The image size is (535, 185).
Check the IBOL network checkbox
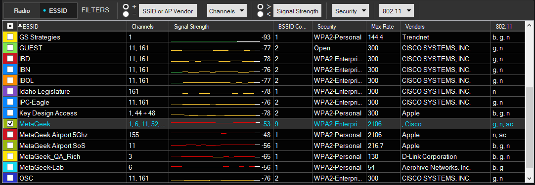10,81
